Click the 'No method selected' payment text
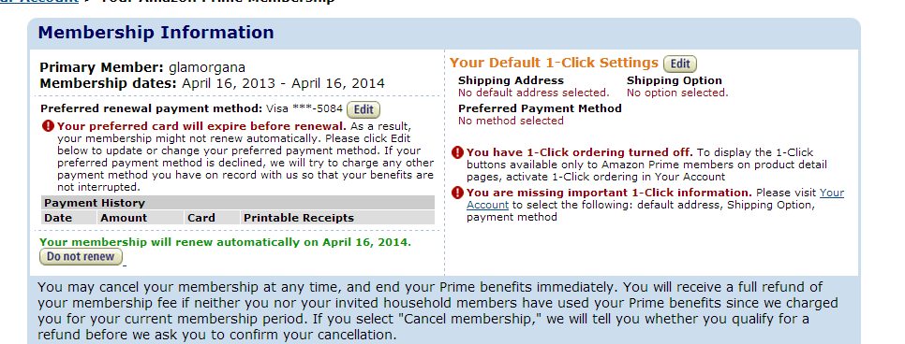Image resolution: width=905 pixels, height=344 pixels. coord(511,121)
